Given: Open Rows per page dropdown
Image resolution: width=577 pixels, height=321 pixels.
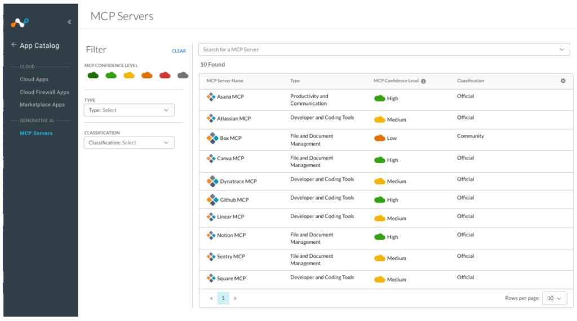Looking at the screenshot, I should [x=554, y=298].
